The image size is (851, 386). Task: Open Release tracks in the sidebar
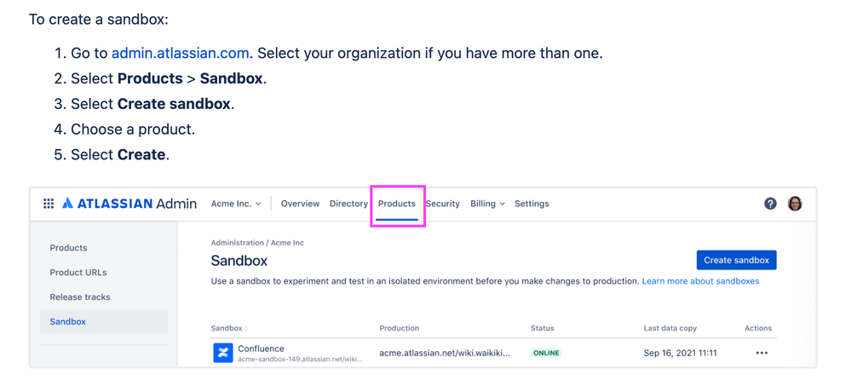pyautogui.click(x=80, y=297)
